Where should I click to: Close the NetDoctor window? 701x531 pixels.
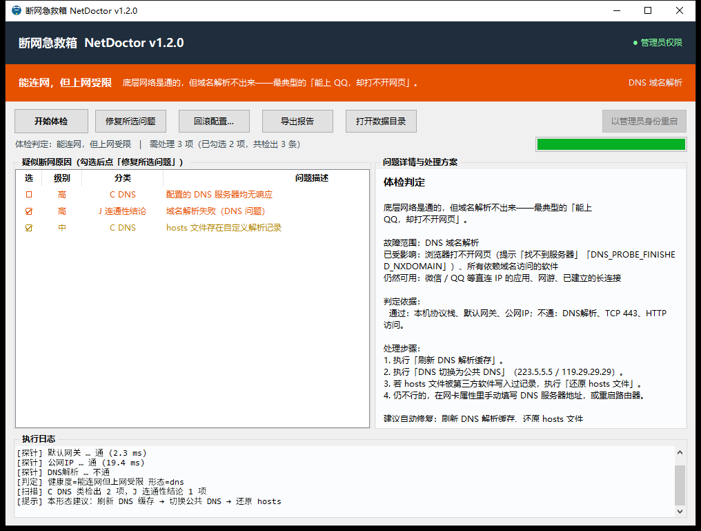pos(680,10)
